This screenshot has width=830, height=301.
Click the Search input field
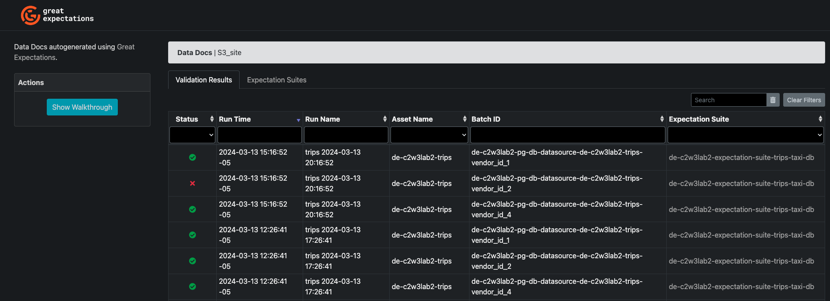728,100
